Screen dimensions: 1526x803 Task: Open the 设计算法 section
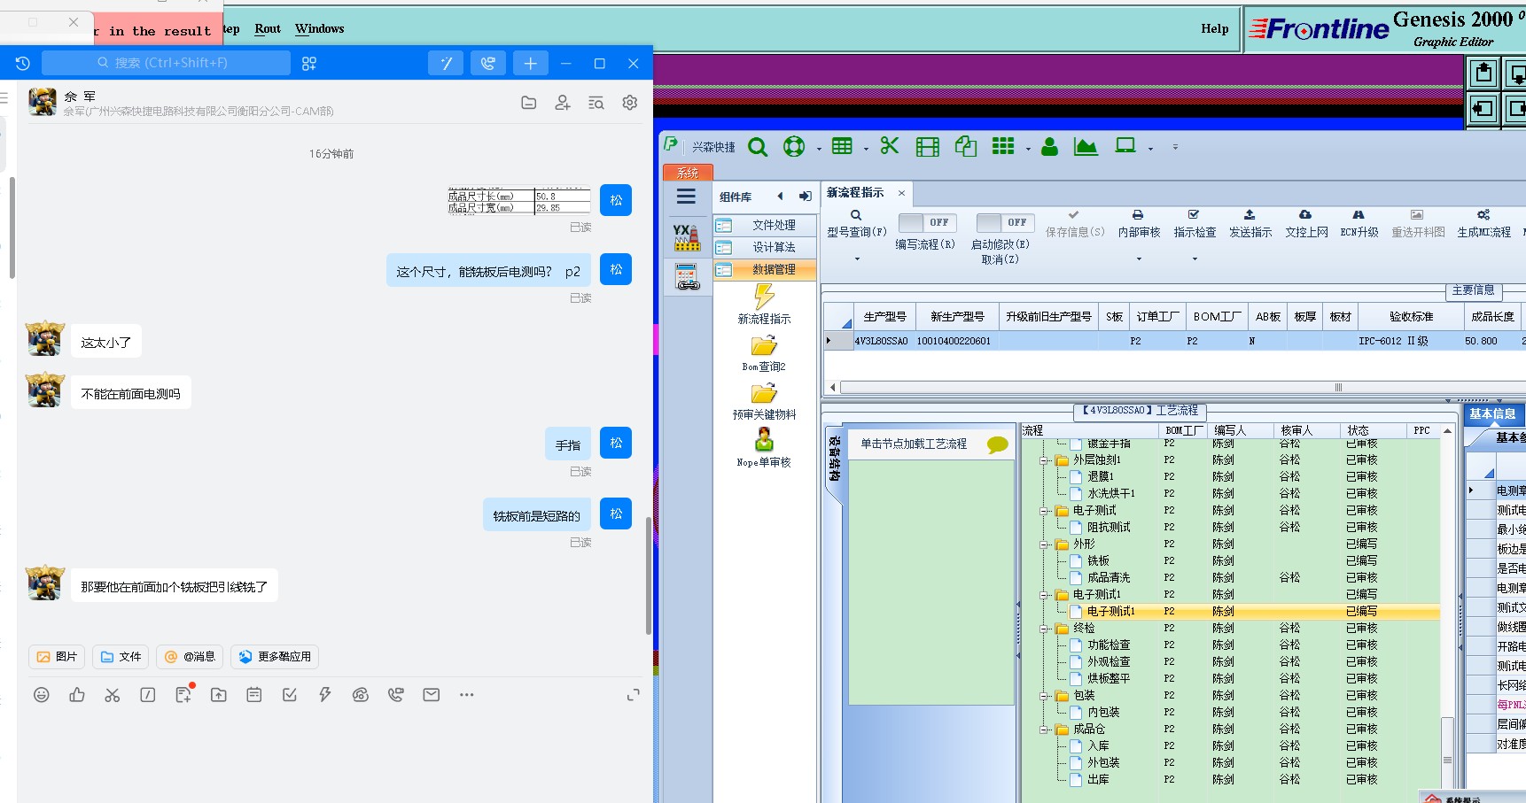[x=765, y=248]
